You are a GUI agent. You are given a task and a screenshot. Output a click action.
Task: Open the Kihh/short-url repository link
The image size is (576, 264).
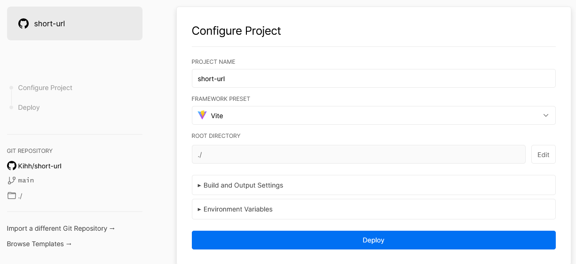(40, 166)
